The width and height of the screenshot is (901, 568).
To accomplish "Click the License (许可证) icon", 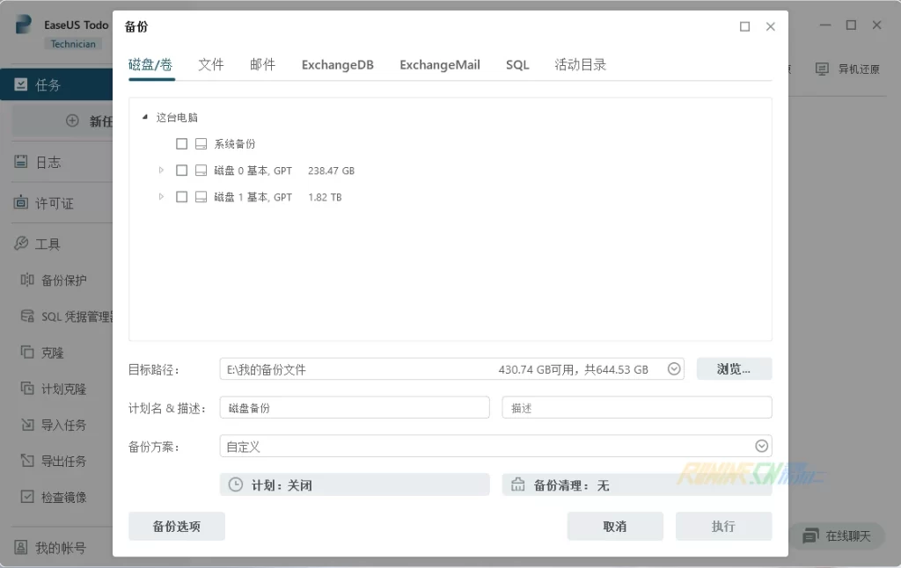I will pos(21,203).
